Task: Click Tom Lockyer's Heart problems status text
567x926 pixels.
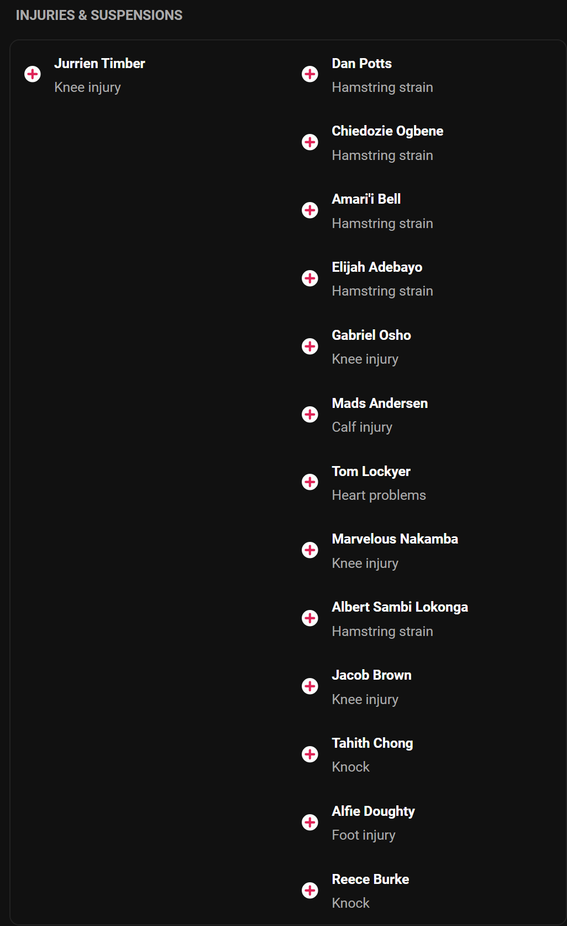Action: pyautogui.click(x=379, y=495)
